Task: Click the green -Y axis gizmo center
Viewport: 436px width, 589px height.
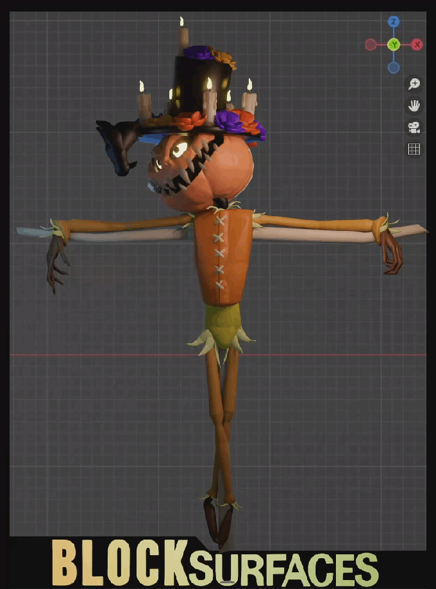Action: pos(394,44)
